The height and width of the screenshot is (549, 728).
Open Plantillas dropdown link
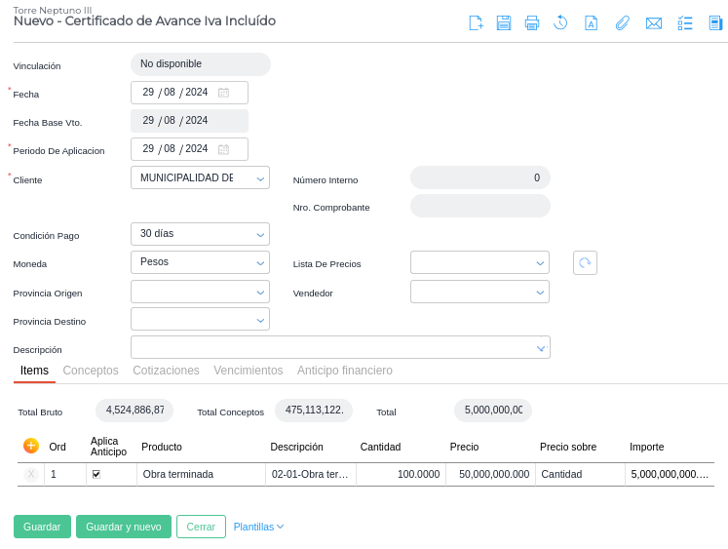click(258, 527)
